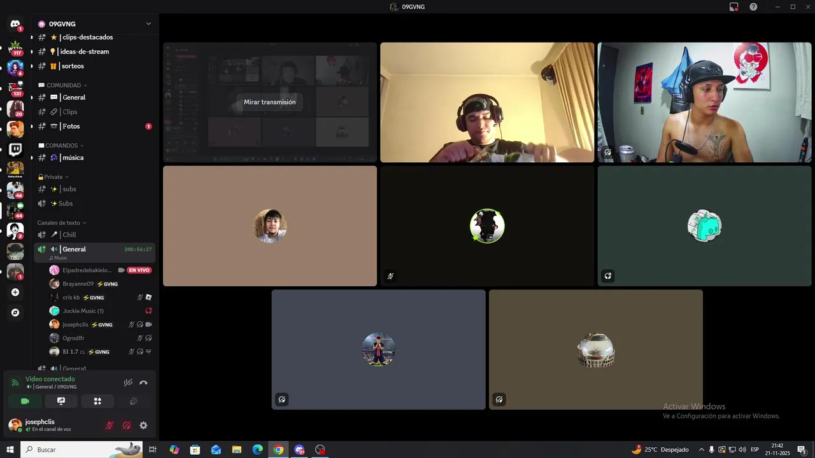Open Microsoft Store from the taskbar

click(195, 450)
